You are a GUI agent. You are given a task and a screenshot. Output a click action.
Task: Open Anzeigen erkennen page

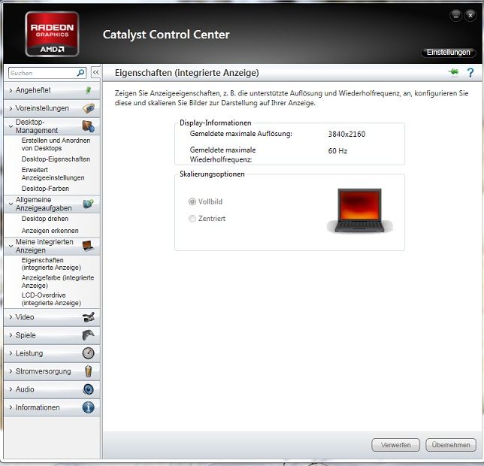pos(50,231)
